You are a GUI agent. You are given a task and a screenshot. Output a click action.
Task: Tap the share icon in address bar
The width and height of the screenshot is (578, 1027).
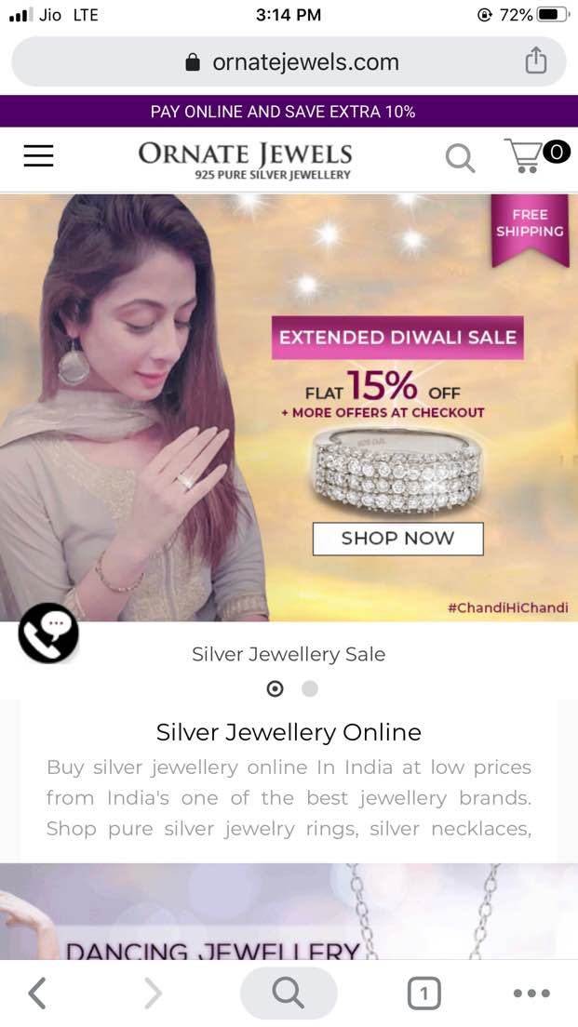pos(535,60)
